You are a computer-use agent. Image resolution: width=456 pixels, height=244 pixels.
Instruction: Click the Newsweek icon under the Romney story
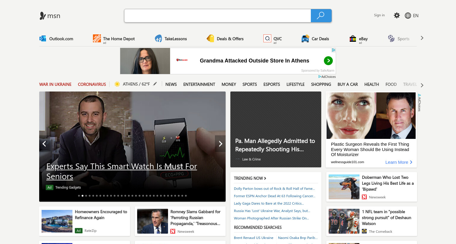(x=173, y=231)
